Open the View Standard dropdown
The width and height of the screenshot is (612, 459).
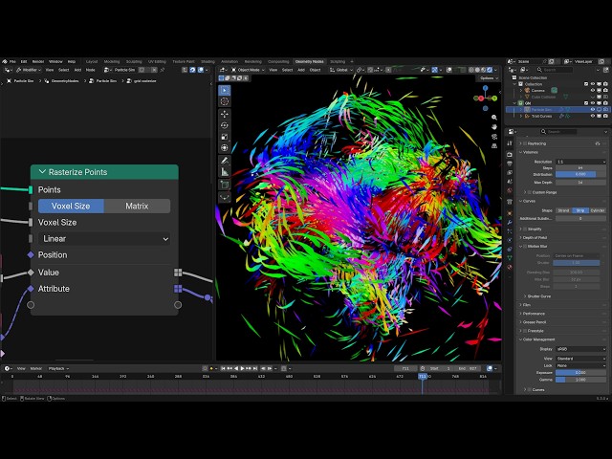[580, 359]
